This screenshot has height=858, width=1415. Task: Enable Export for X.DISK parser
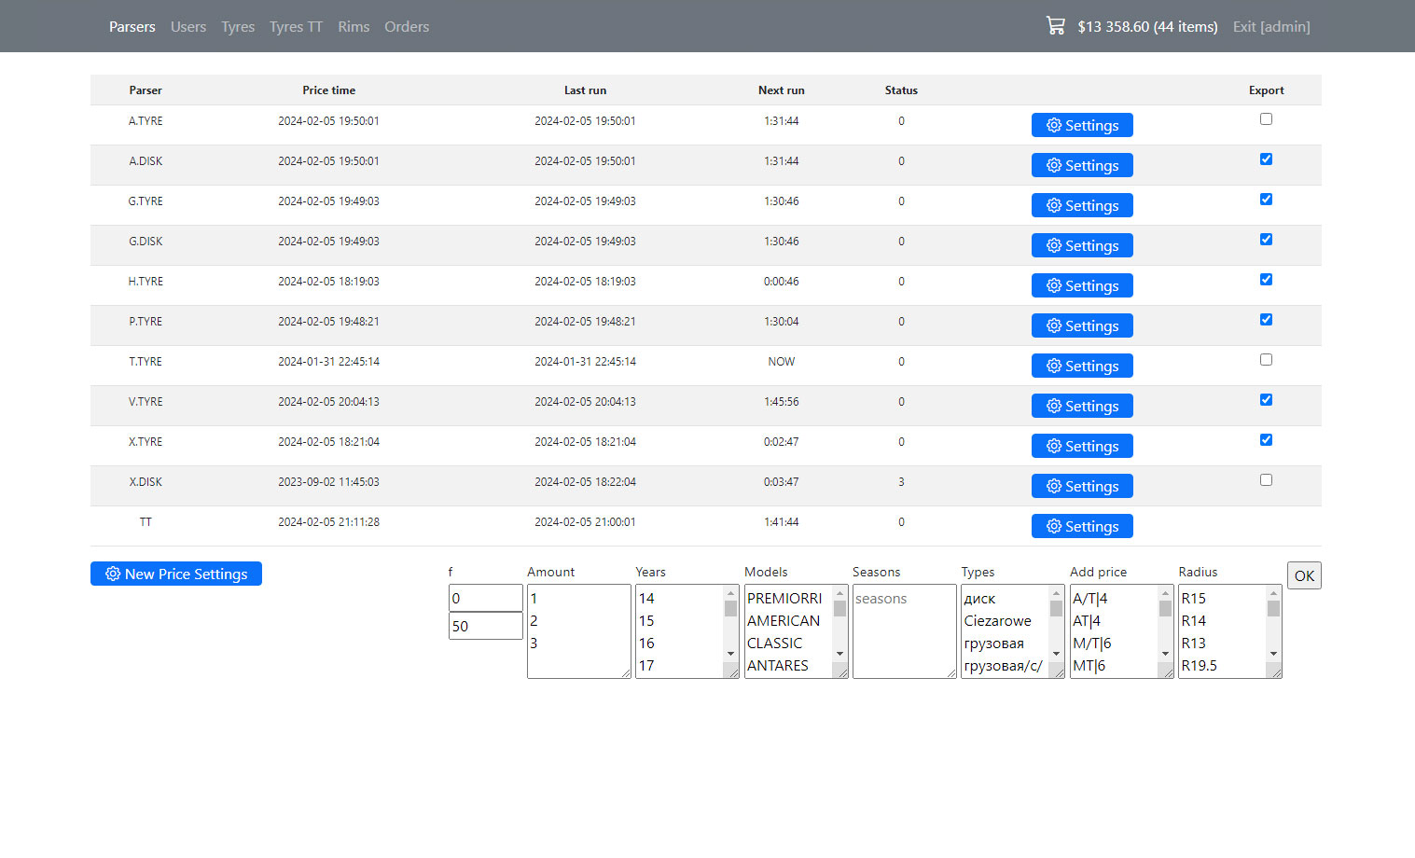pos(1266,479)
